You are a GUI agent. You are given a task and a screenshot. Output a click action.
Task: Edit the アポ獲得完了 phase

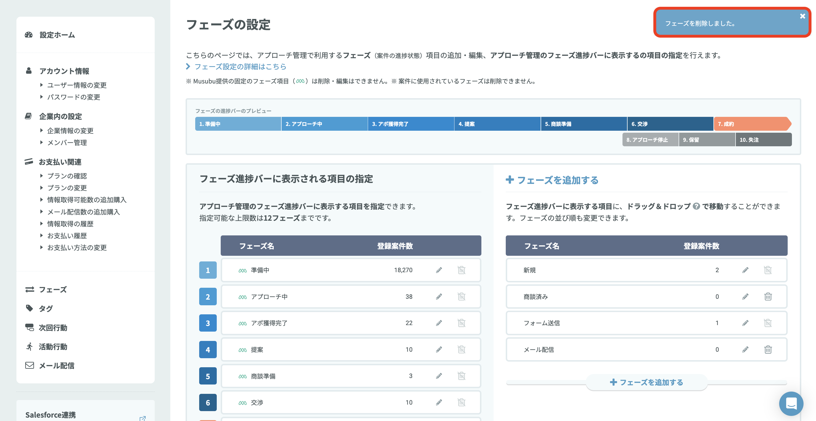click(x=439, y=323)
